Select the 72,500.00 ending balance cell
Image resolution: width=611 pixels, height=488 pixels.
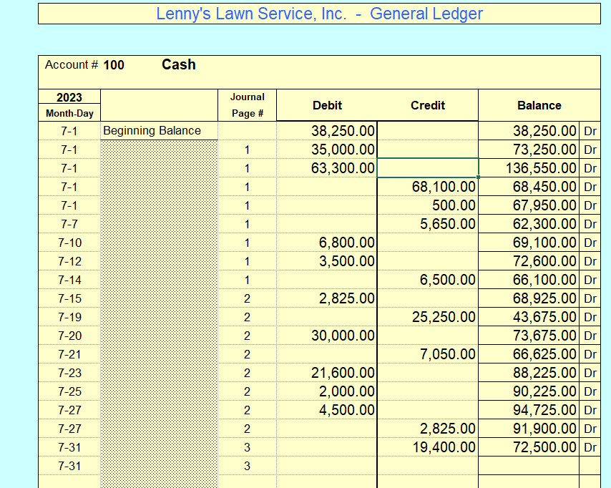(529, 447)
